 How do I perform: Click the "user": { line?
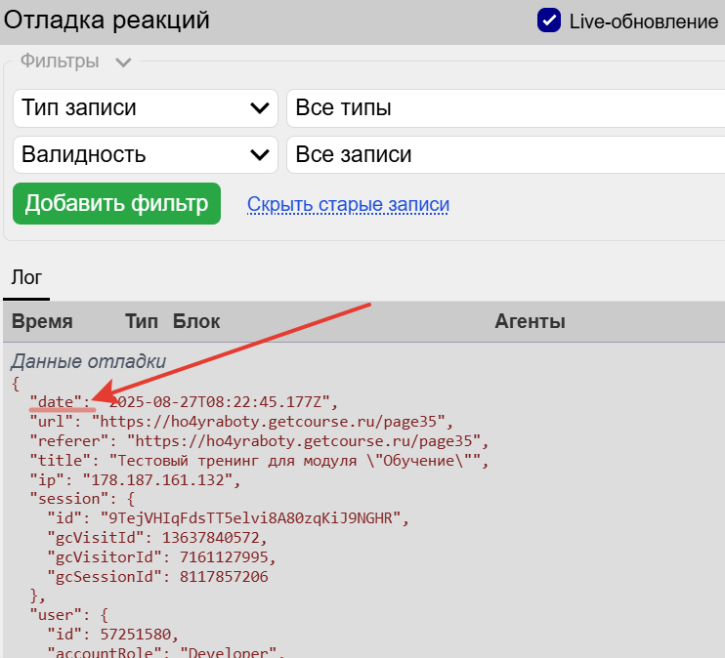coord(69,615)
